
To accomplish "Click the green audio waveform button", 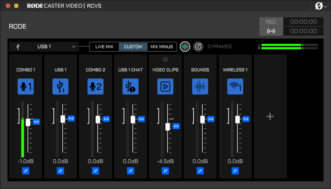I will point(185,46).
